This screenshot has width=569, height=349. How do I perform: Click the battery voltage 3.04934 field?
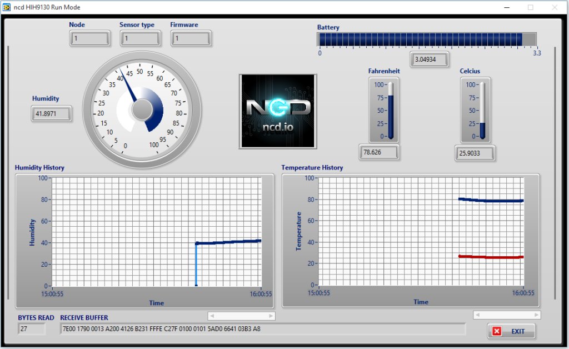pyautogui.click(x=430, y=59)
